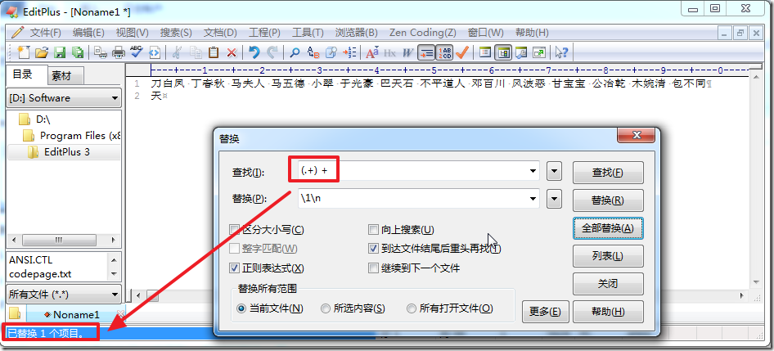Viewport: 774px width, 351px height.
Task: Select the Noname1 document tab
Action: [77, 314]
